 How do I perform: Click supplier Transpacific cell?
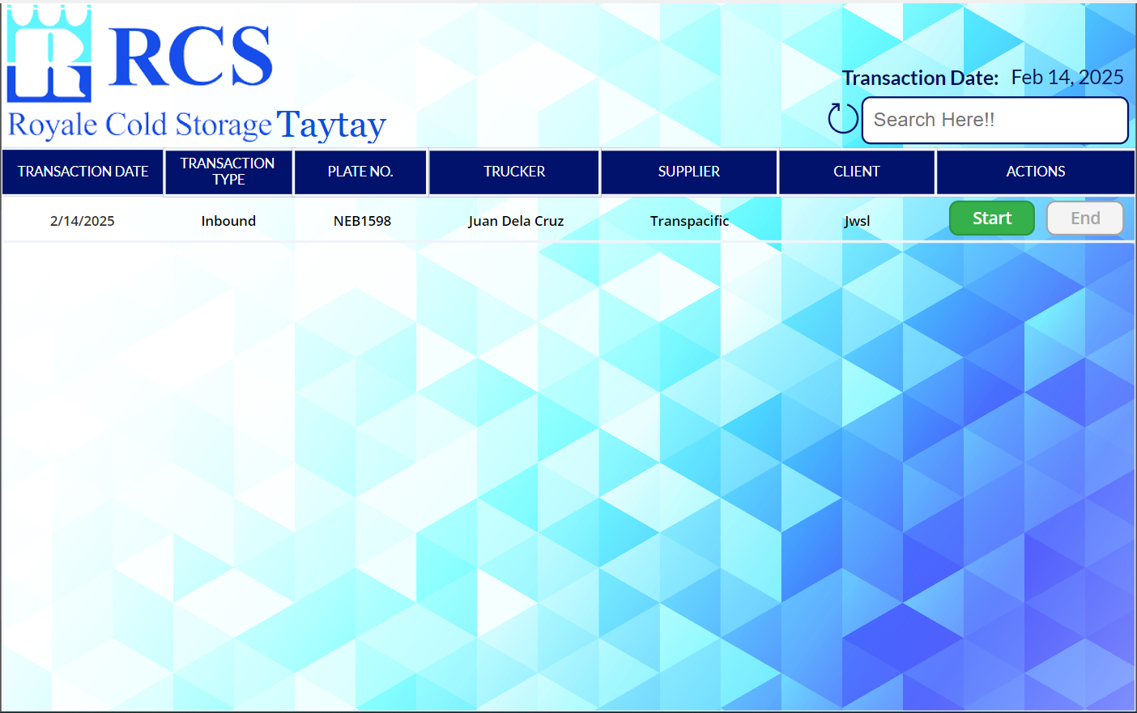tap(689, 221)
